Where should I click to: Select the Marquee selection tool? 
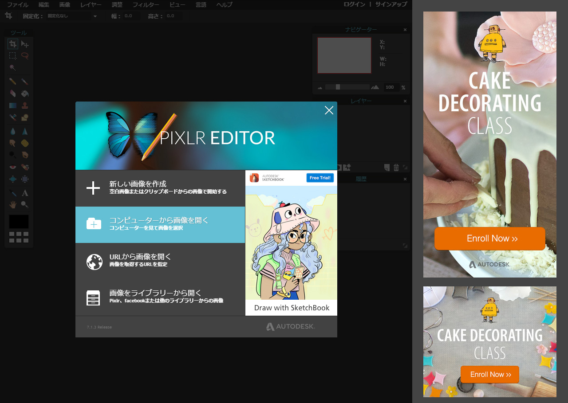pyautogui.click(x=13, y=56)
